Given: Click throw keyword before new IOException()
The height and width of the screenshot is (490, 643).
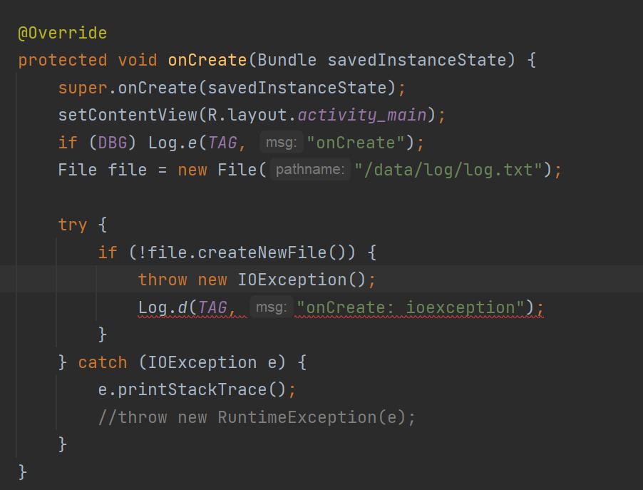Looking at the screenshot, I should [163, 280].
